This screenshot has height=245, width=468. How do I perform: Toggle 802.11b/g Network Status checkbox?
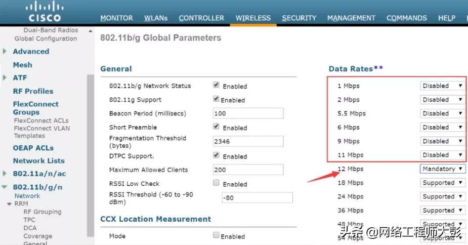216,85
